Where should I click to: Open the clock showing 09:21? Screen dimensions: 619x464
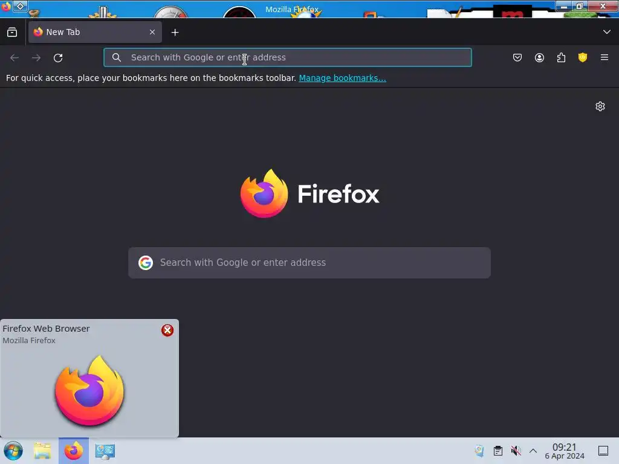click(565, 451)
